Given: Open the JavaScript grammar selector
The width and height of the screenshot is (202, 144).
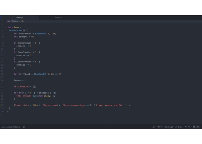Looking at the screenshot, I should pyautogui.click(x=169, y=127).
